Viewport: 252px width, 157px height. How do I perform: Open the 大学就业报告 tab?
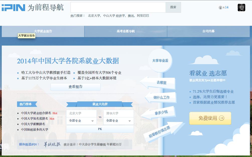click(43, 31)
